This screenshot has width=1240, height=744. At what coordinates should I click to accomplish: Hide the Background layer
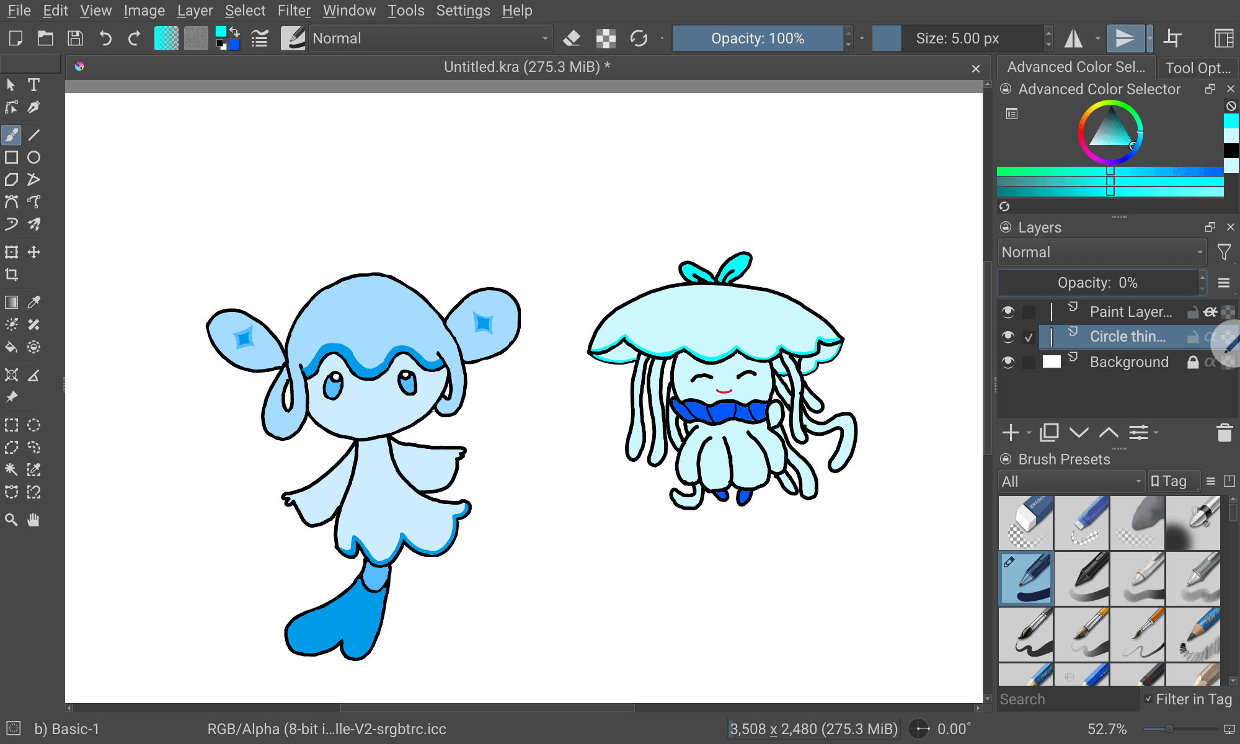click(x=1008, y=362)
